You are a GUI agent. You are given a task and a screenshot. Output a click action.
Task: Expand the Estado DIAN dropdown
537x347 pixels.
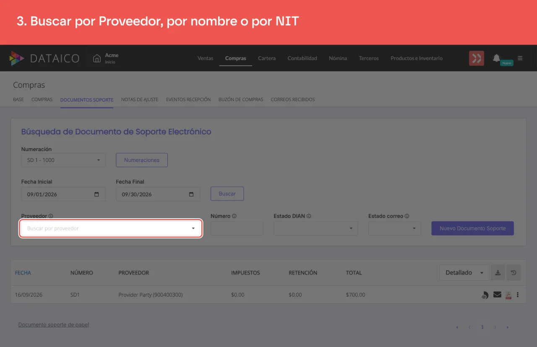point(316,228)
